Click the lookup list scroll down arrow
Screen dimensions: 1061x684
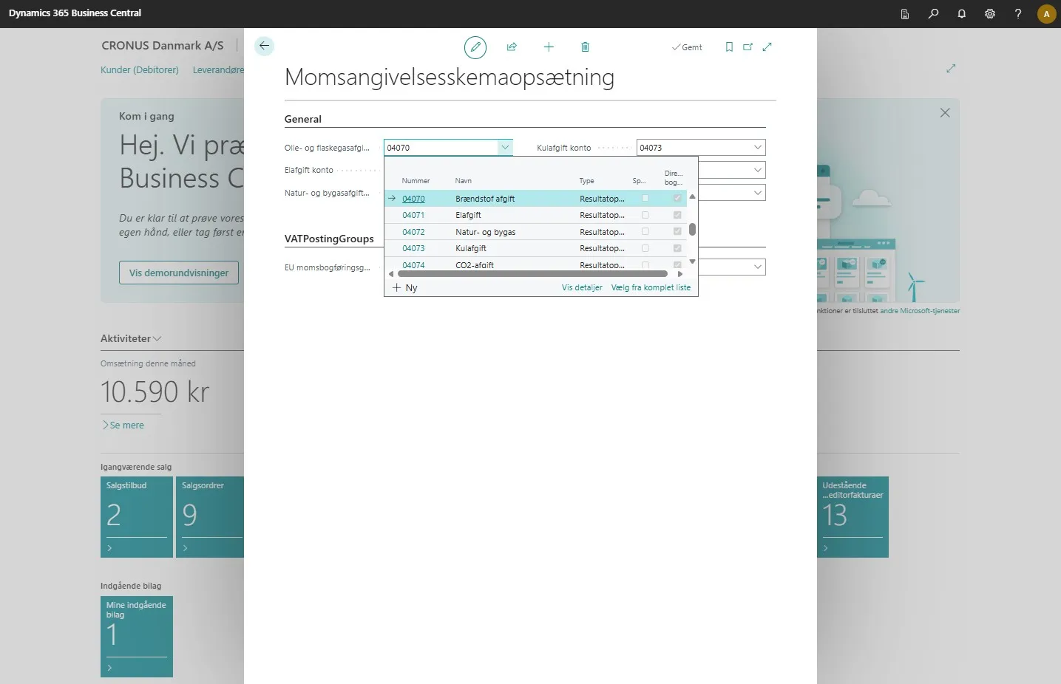pyautogui.click(x=692, y=261)
